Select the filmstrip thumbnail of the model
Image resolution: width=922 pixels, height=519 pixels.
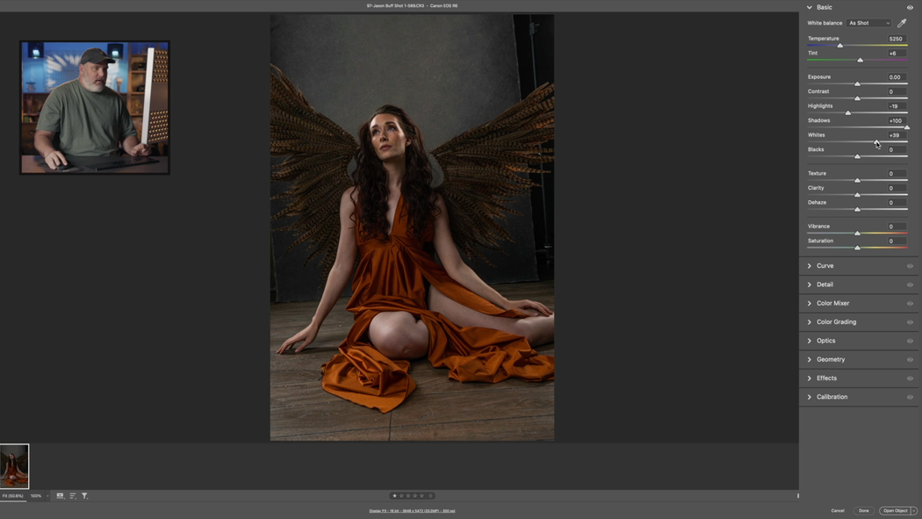[14, 466]
